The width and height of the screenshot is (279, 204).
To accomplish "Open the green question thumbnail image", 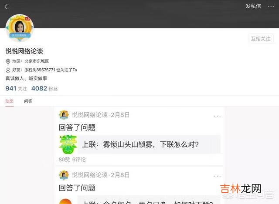I will pos(68,144).
